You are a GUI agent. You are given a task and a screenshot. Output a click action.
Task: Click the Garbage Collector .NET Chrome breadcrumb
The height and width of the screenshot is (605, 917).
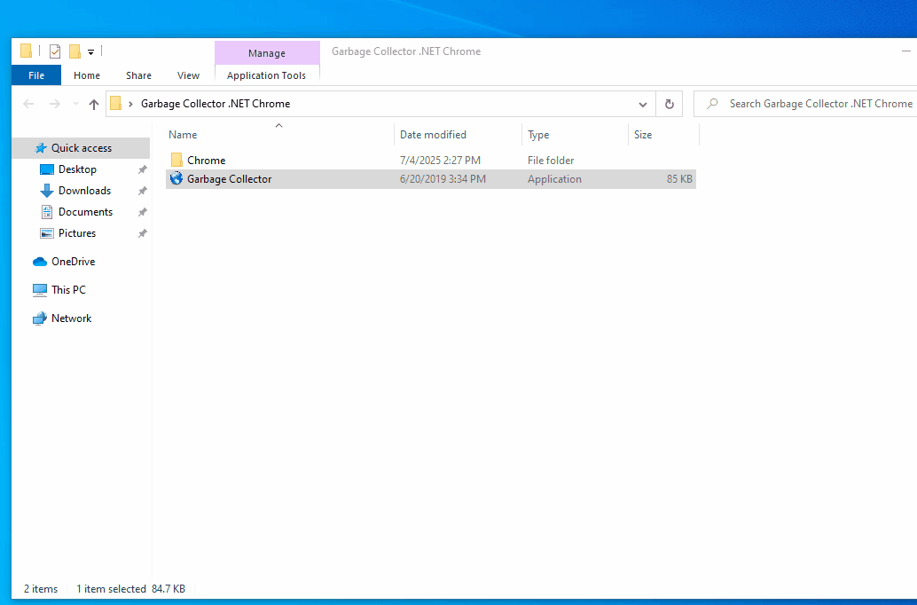pyautogui.click(x=216, y=104)
